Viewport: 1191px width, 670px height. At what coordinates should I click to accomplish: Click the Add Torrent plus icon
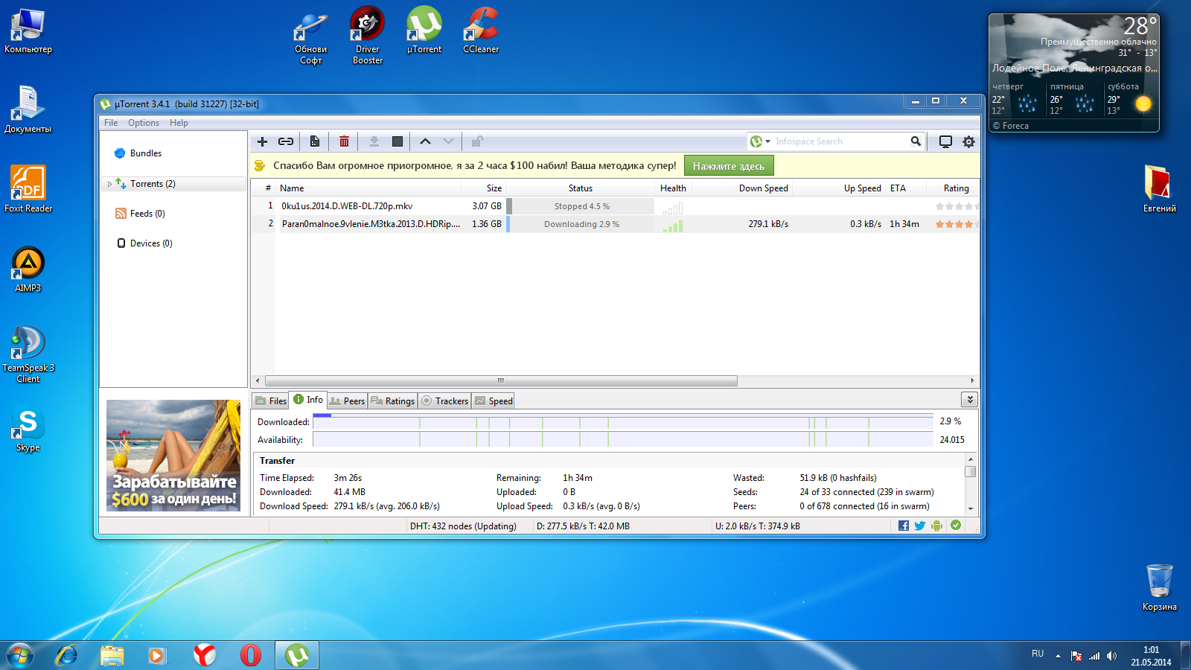tap(262, 141)
